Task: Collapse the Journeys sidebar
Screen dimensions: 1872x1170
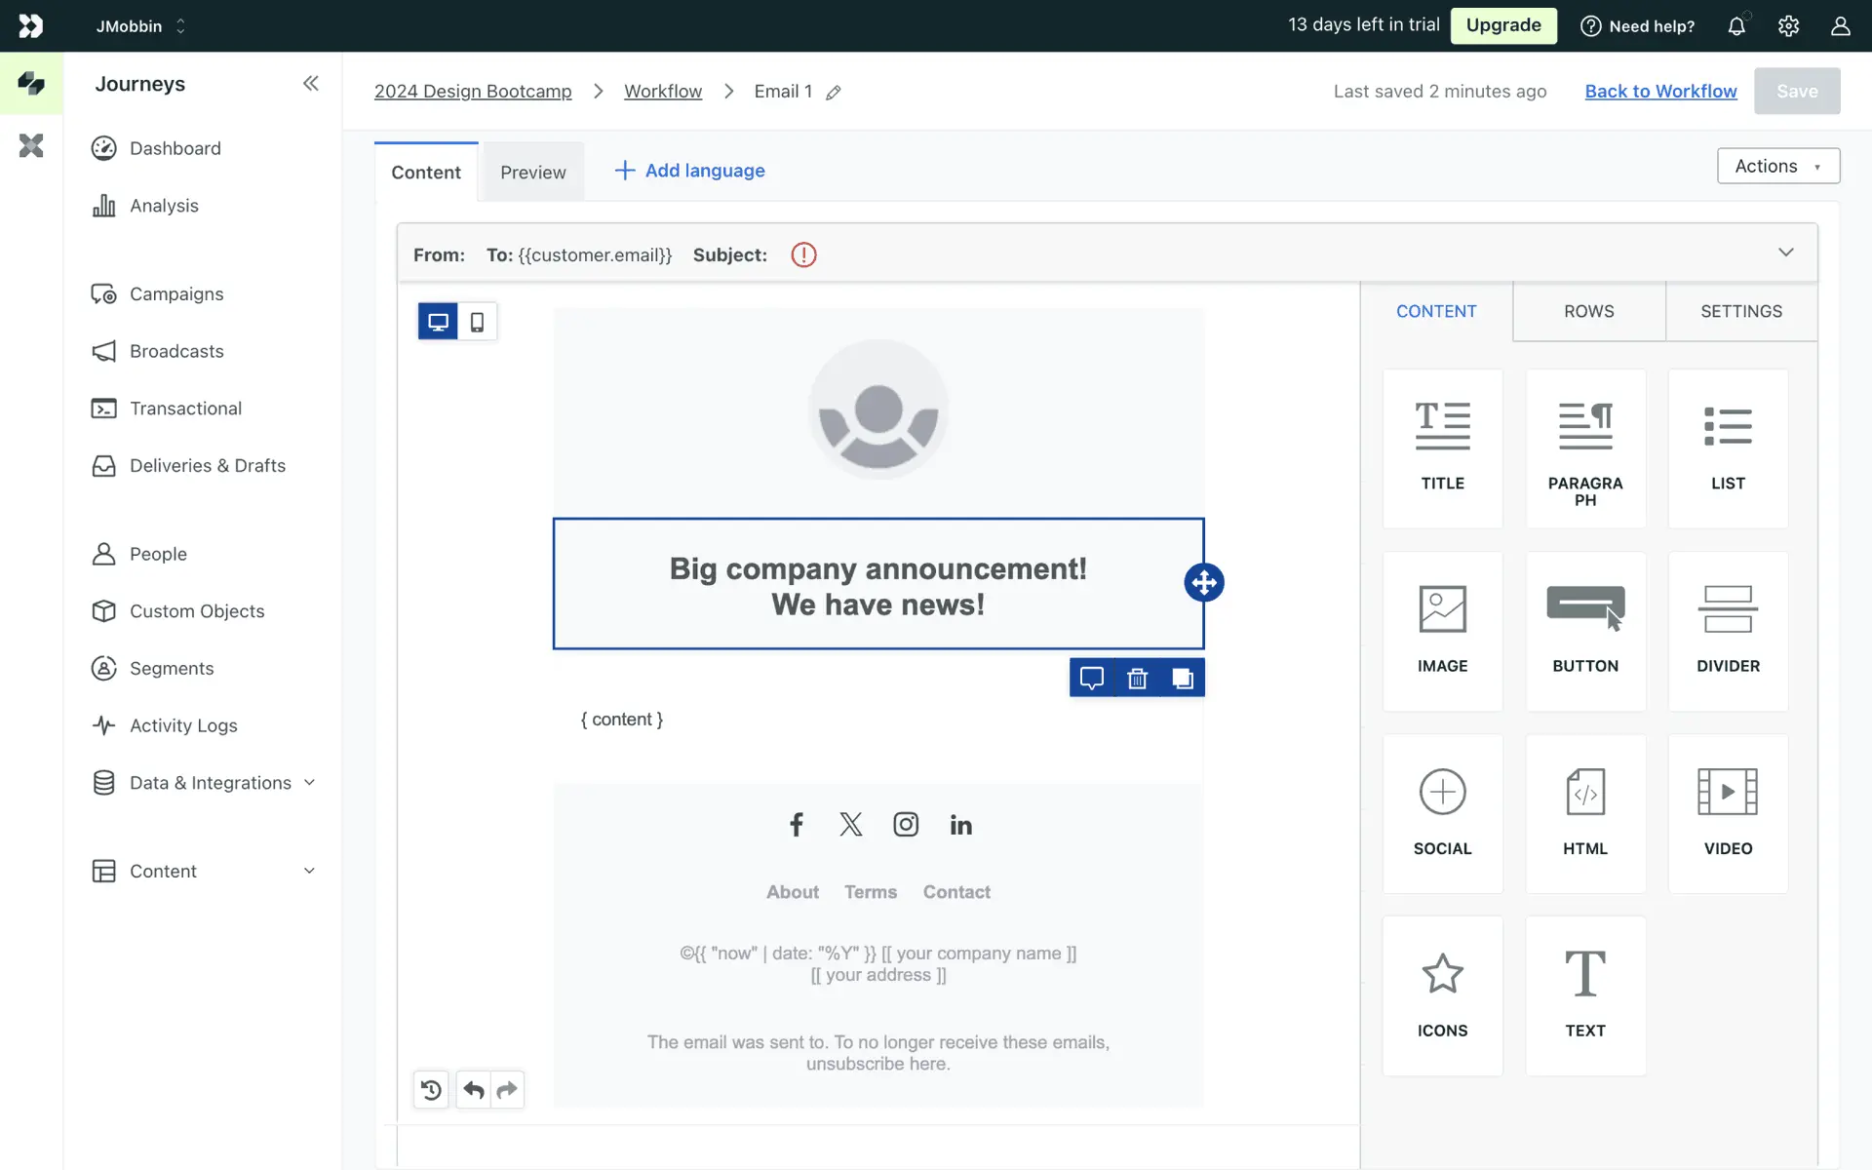Action: coord(310,84)
